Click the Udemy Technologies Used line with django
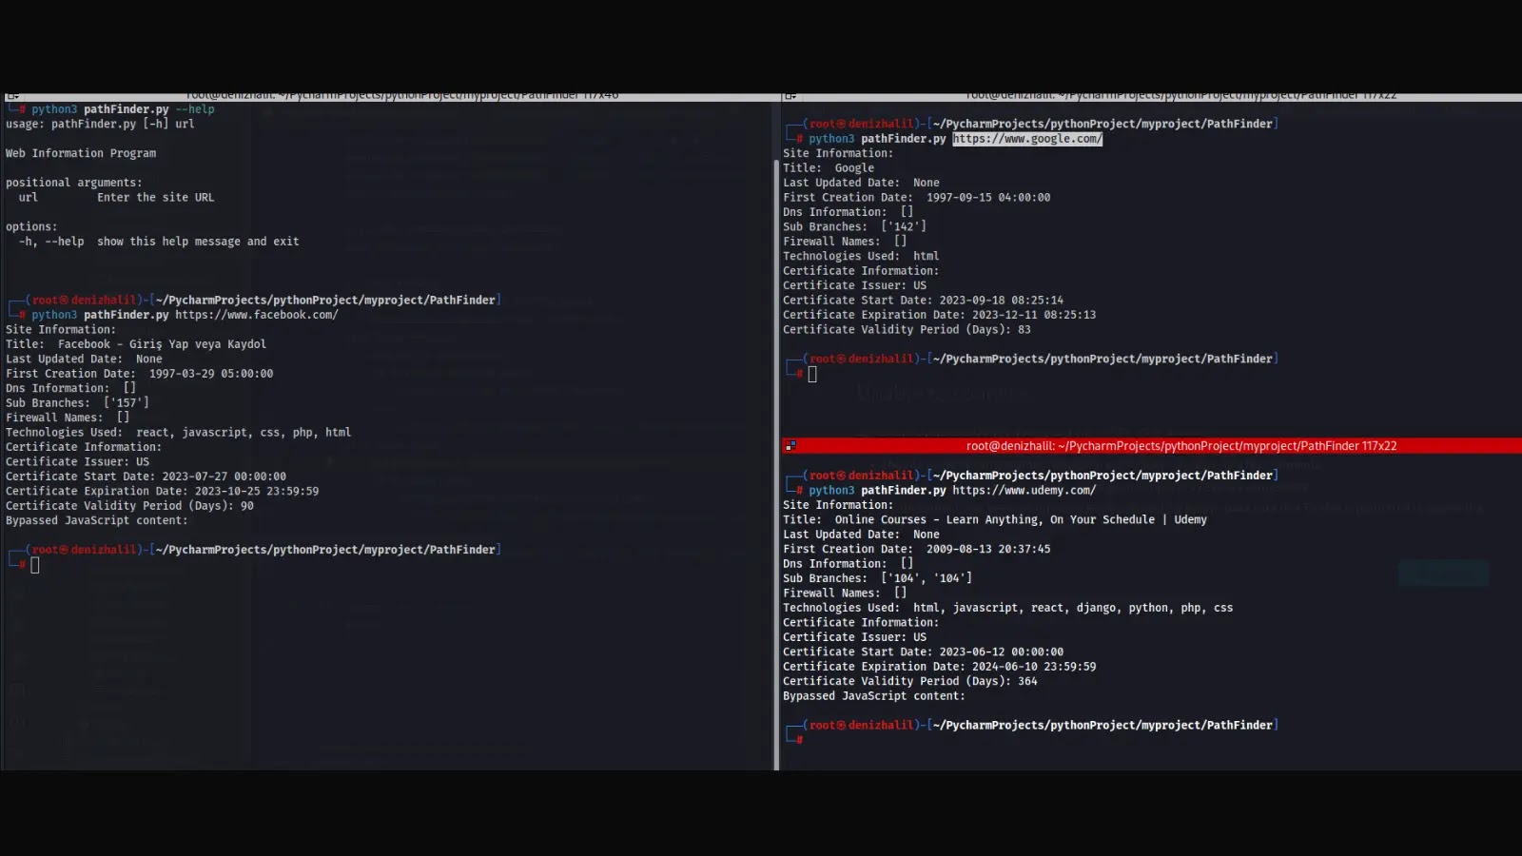Screen dimensions: 1522x856 point(1008,608)
